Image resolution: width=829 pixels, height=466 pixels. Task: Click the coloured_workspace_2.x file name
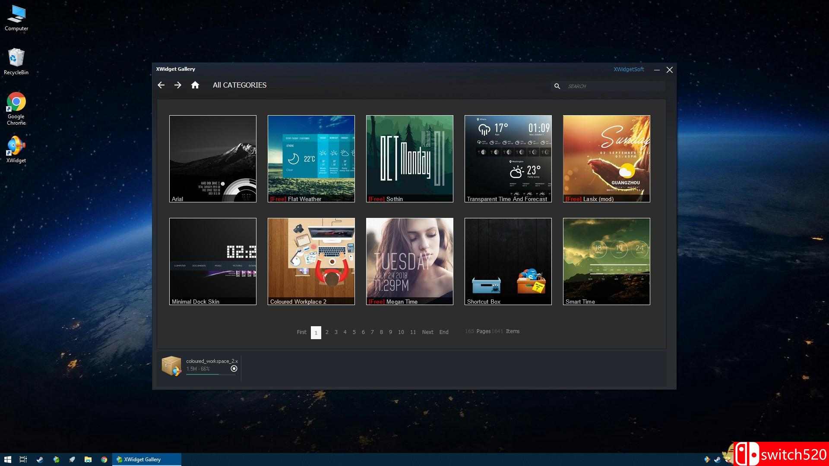tap(212, 361)
